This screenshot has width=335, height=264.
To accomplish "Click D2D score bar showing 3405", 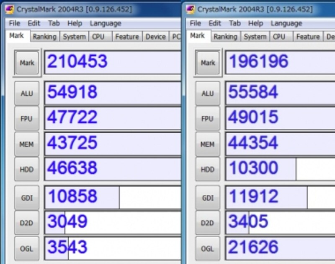I will (280, 223).
